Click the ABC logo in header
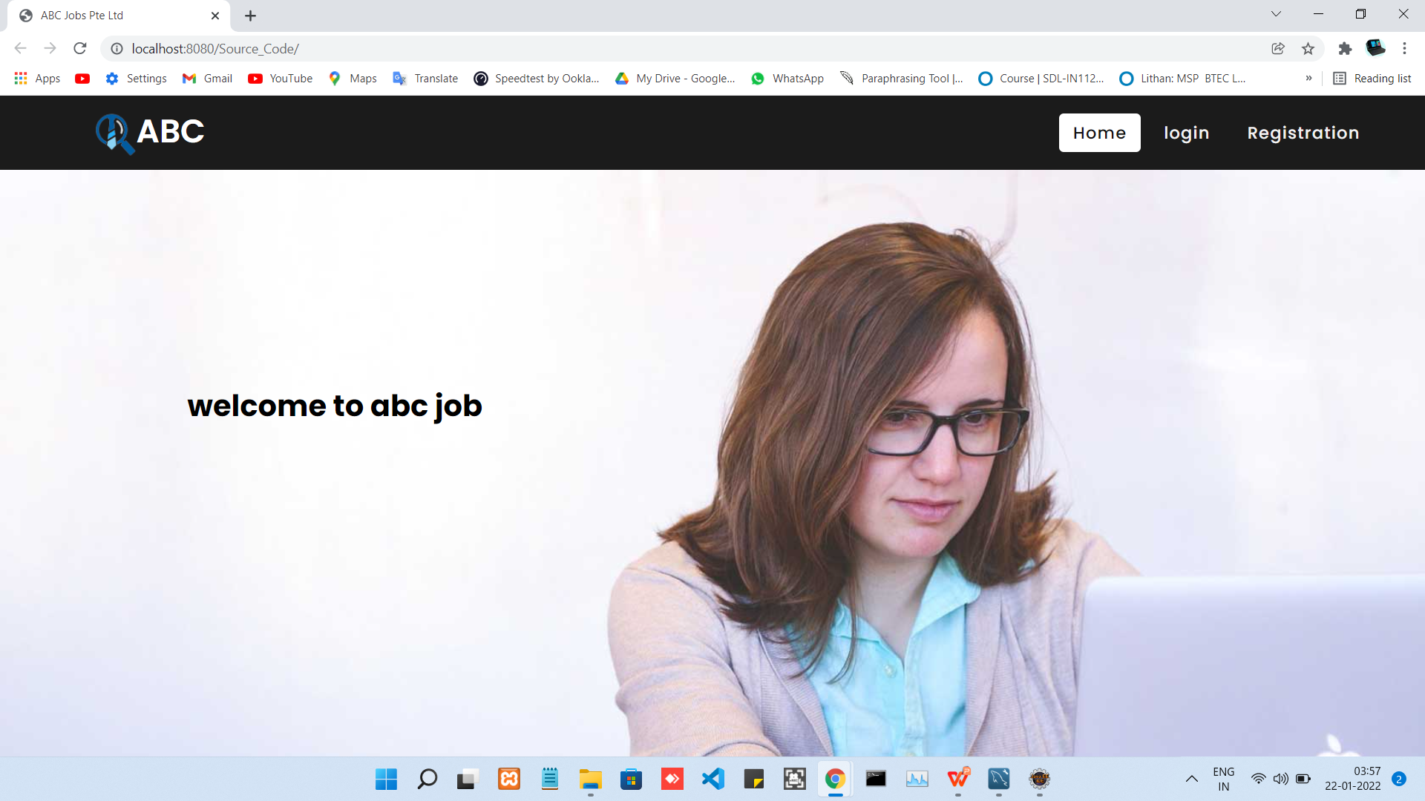1425x801 pixels. 150,133
